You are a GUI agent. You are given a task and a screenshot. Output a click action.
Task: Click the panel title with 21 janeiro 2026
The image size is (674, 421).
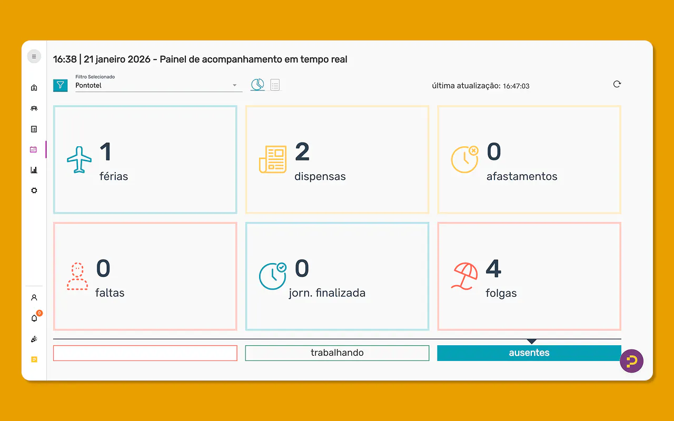pos(200,59)
